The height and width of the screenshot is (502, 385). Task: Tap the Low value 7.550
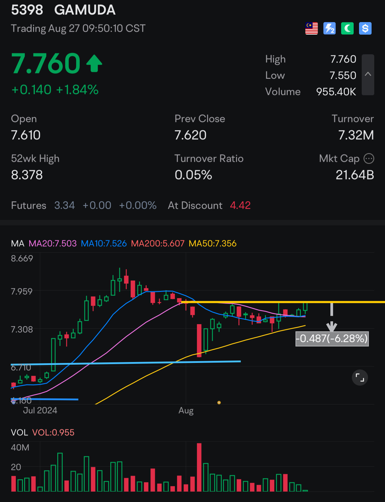coord(343,76)
